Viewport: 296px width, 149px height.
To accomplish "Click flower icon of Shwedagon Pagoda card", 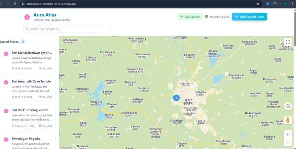I will [6, 140].
